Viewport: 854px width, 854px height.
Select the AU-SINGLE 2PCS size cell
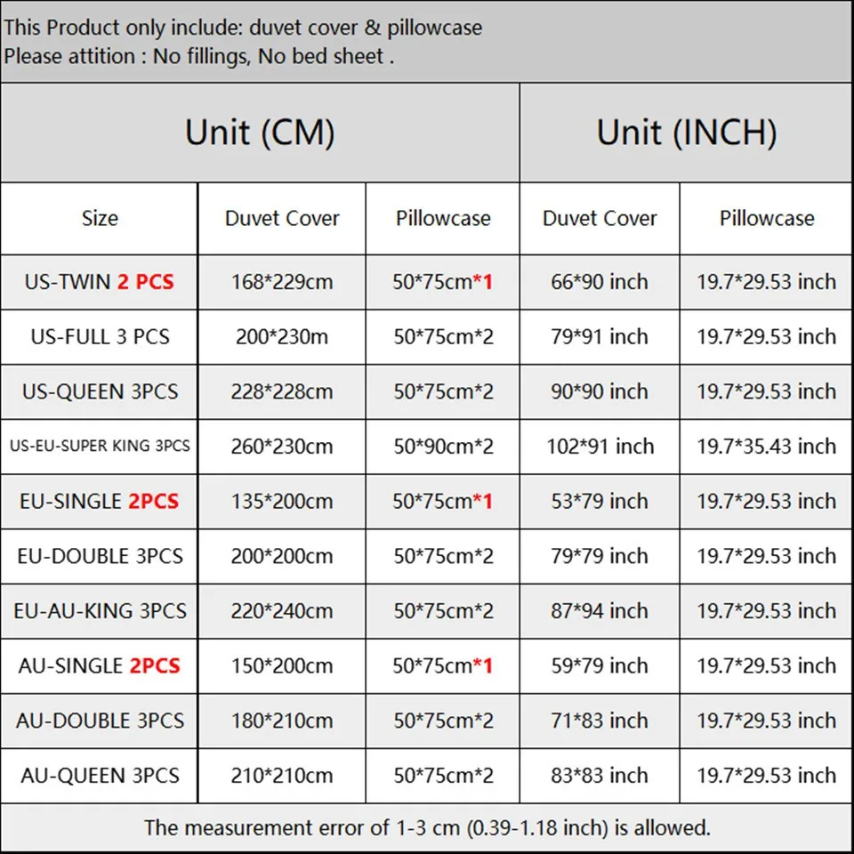coord(99,666)
